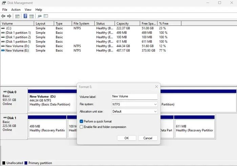This screenshot has height=166, width=237.
Task: Click the Cancel button in Format dialog
Action: click(148, 138)
